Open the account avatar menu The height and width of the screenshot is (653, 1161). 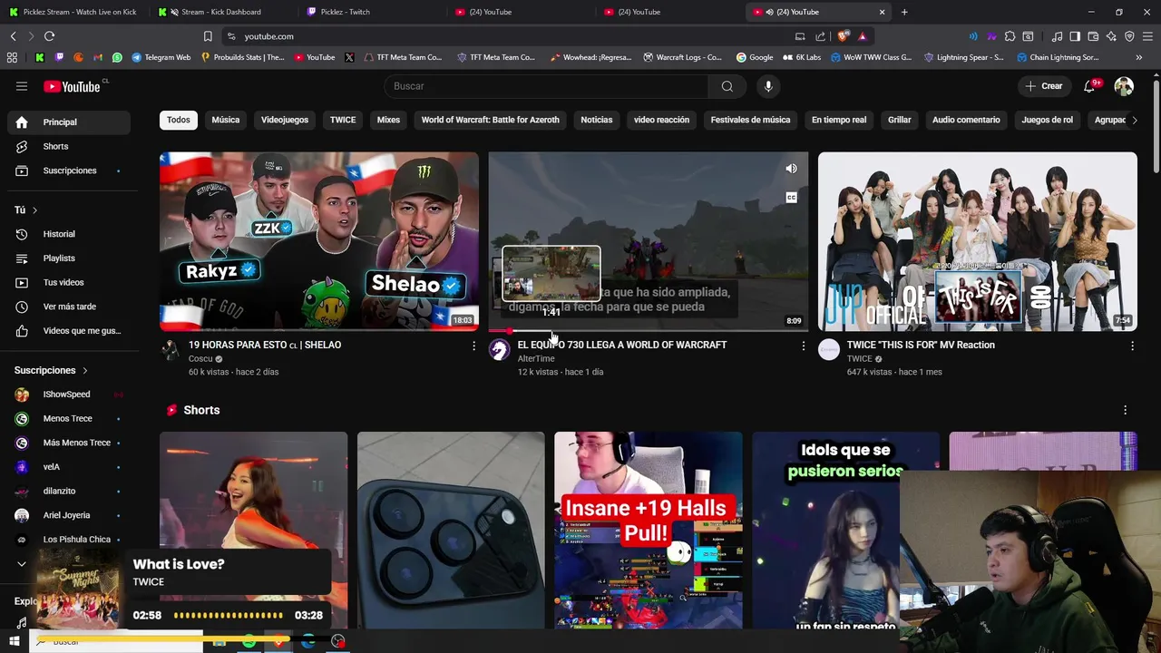[x=1124, y=86]
